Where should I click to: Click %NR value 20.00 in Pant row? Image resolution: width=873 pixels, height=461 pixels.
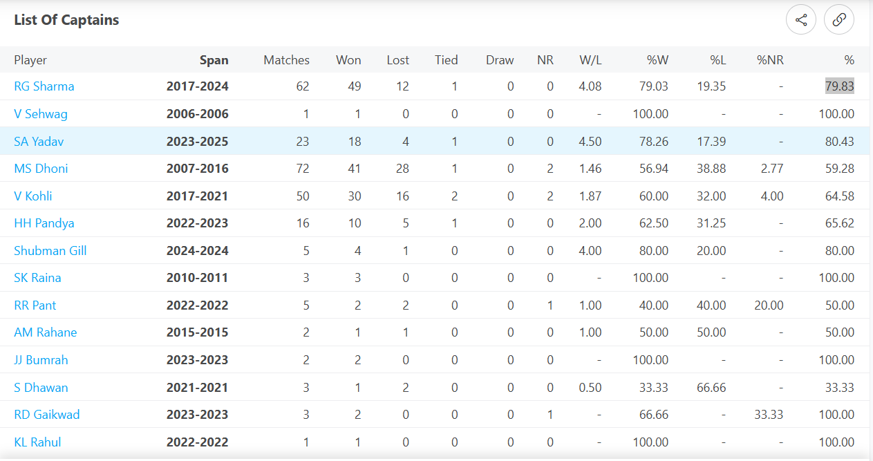(x=769, y=305)
